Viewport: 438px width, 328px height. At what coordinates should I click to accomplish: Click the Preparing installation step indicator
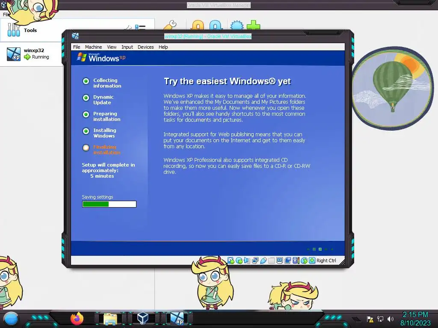click(86, 114)
